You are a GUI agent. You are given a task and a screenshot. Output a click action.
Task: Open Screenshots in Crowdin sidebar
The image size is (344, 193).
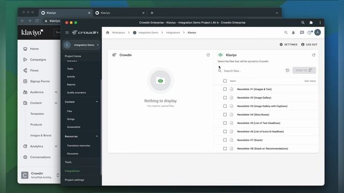click(74, 127)
